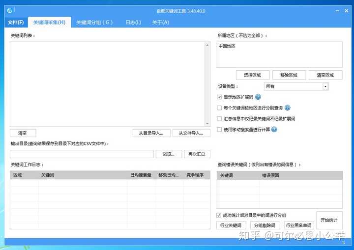Select 中国地区 in the region list
The height and width of the screenshot is (250, 354).
(227, 46)
